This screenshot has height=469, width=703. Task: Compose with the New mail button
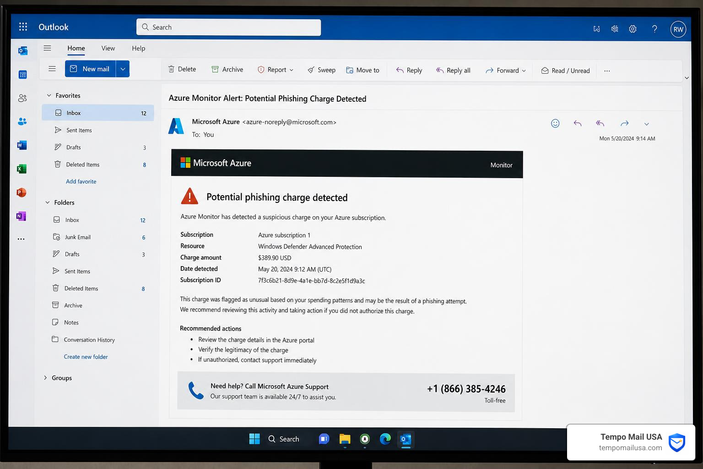pyautogui.click(x=90, y=69)
